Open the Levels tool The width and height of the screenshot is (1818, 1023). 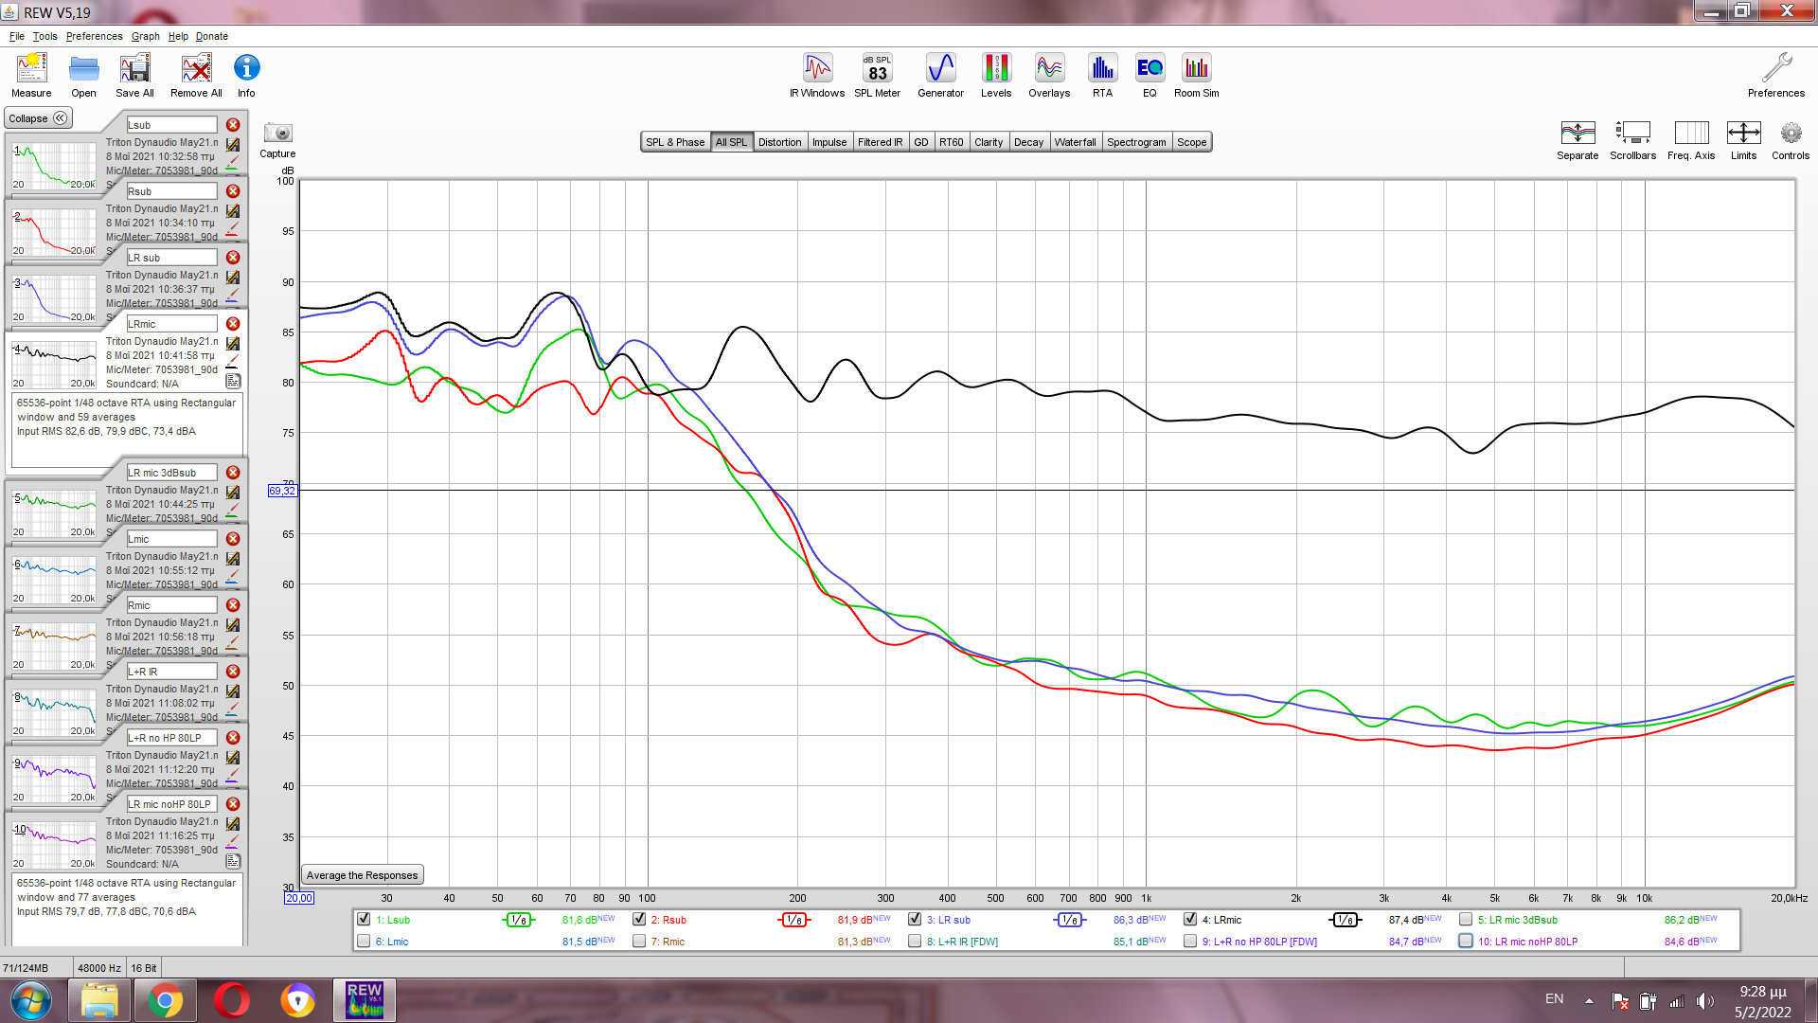pos(996,75)
